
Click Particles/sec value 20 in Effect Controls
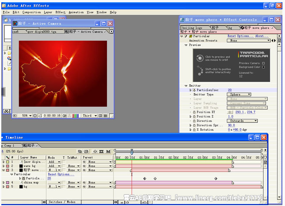pyautogui.click(x=230, y=90)
